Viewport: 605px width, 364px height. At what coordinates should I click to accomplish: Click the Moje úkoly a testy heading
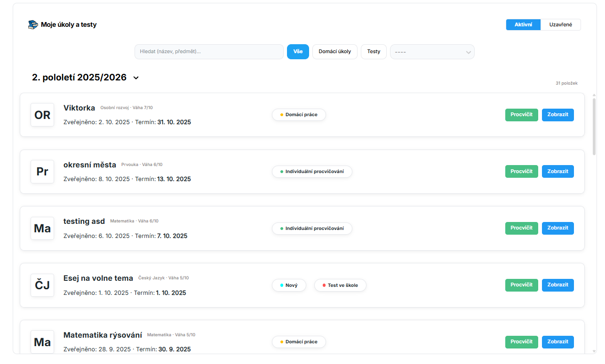tap(69, 24)
